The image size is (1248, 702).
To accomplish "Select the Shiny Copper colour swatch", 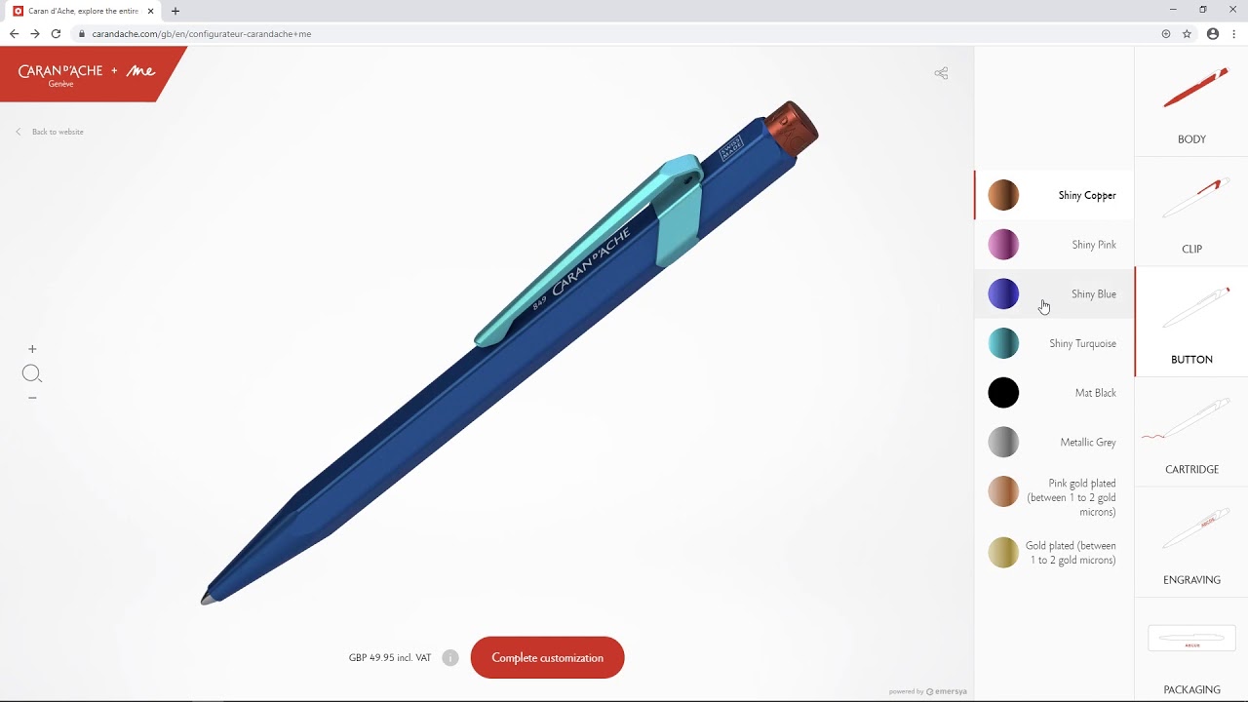I will tap(1003, 195).
